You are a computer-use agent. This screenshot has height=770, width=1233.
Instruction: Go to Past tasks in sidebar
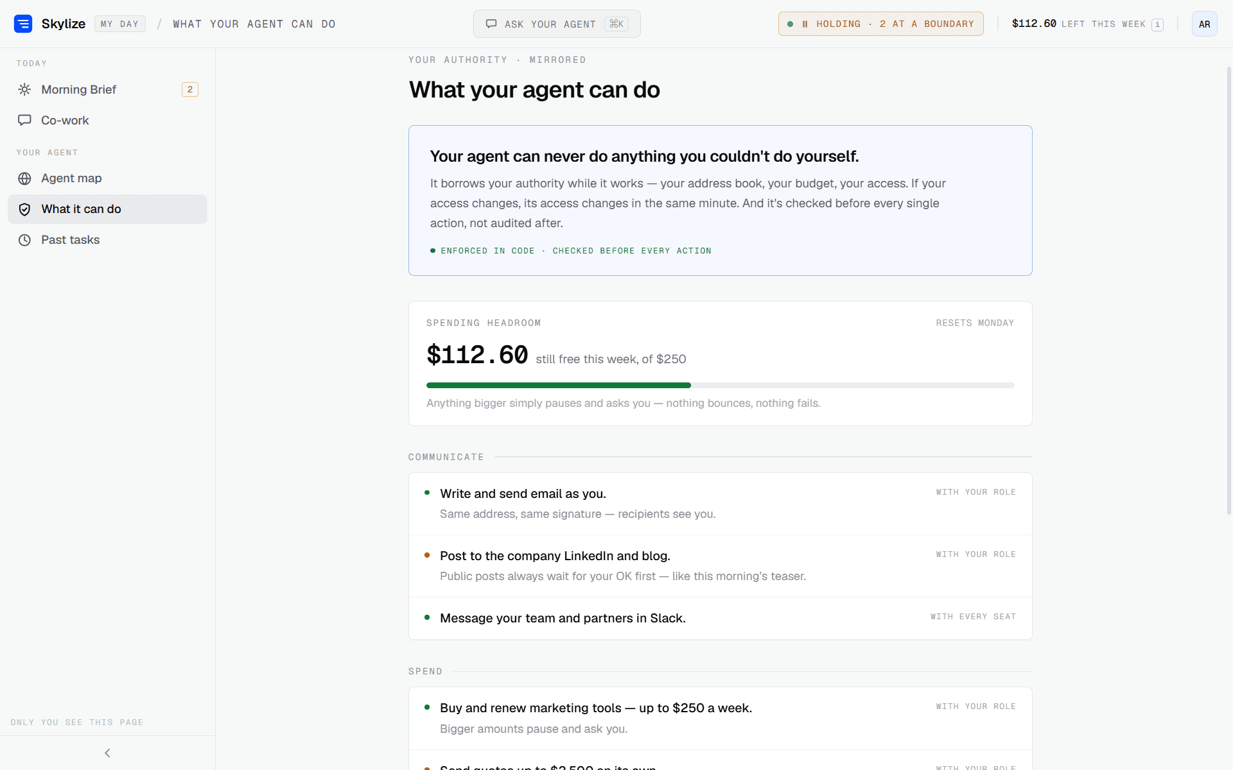point(107,240)
